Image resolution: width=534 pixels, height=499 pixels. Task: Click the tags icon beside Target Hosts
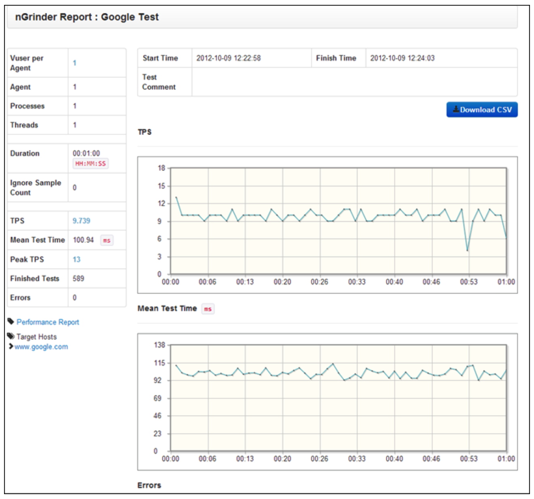[x=11, y=336]
